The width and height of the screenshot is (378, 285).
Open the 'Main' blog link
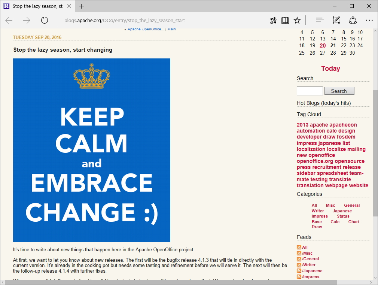click(171, 29)
